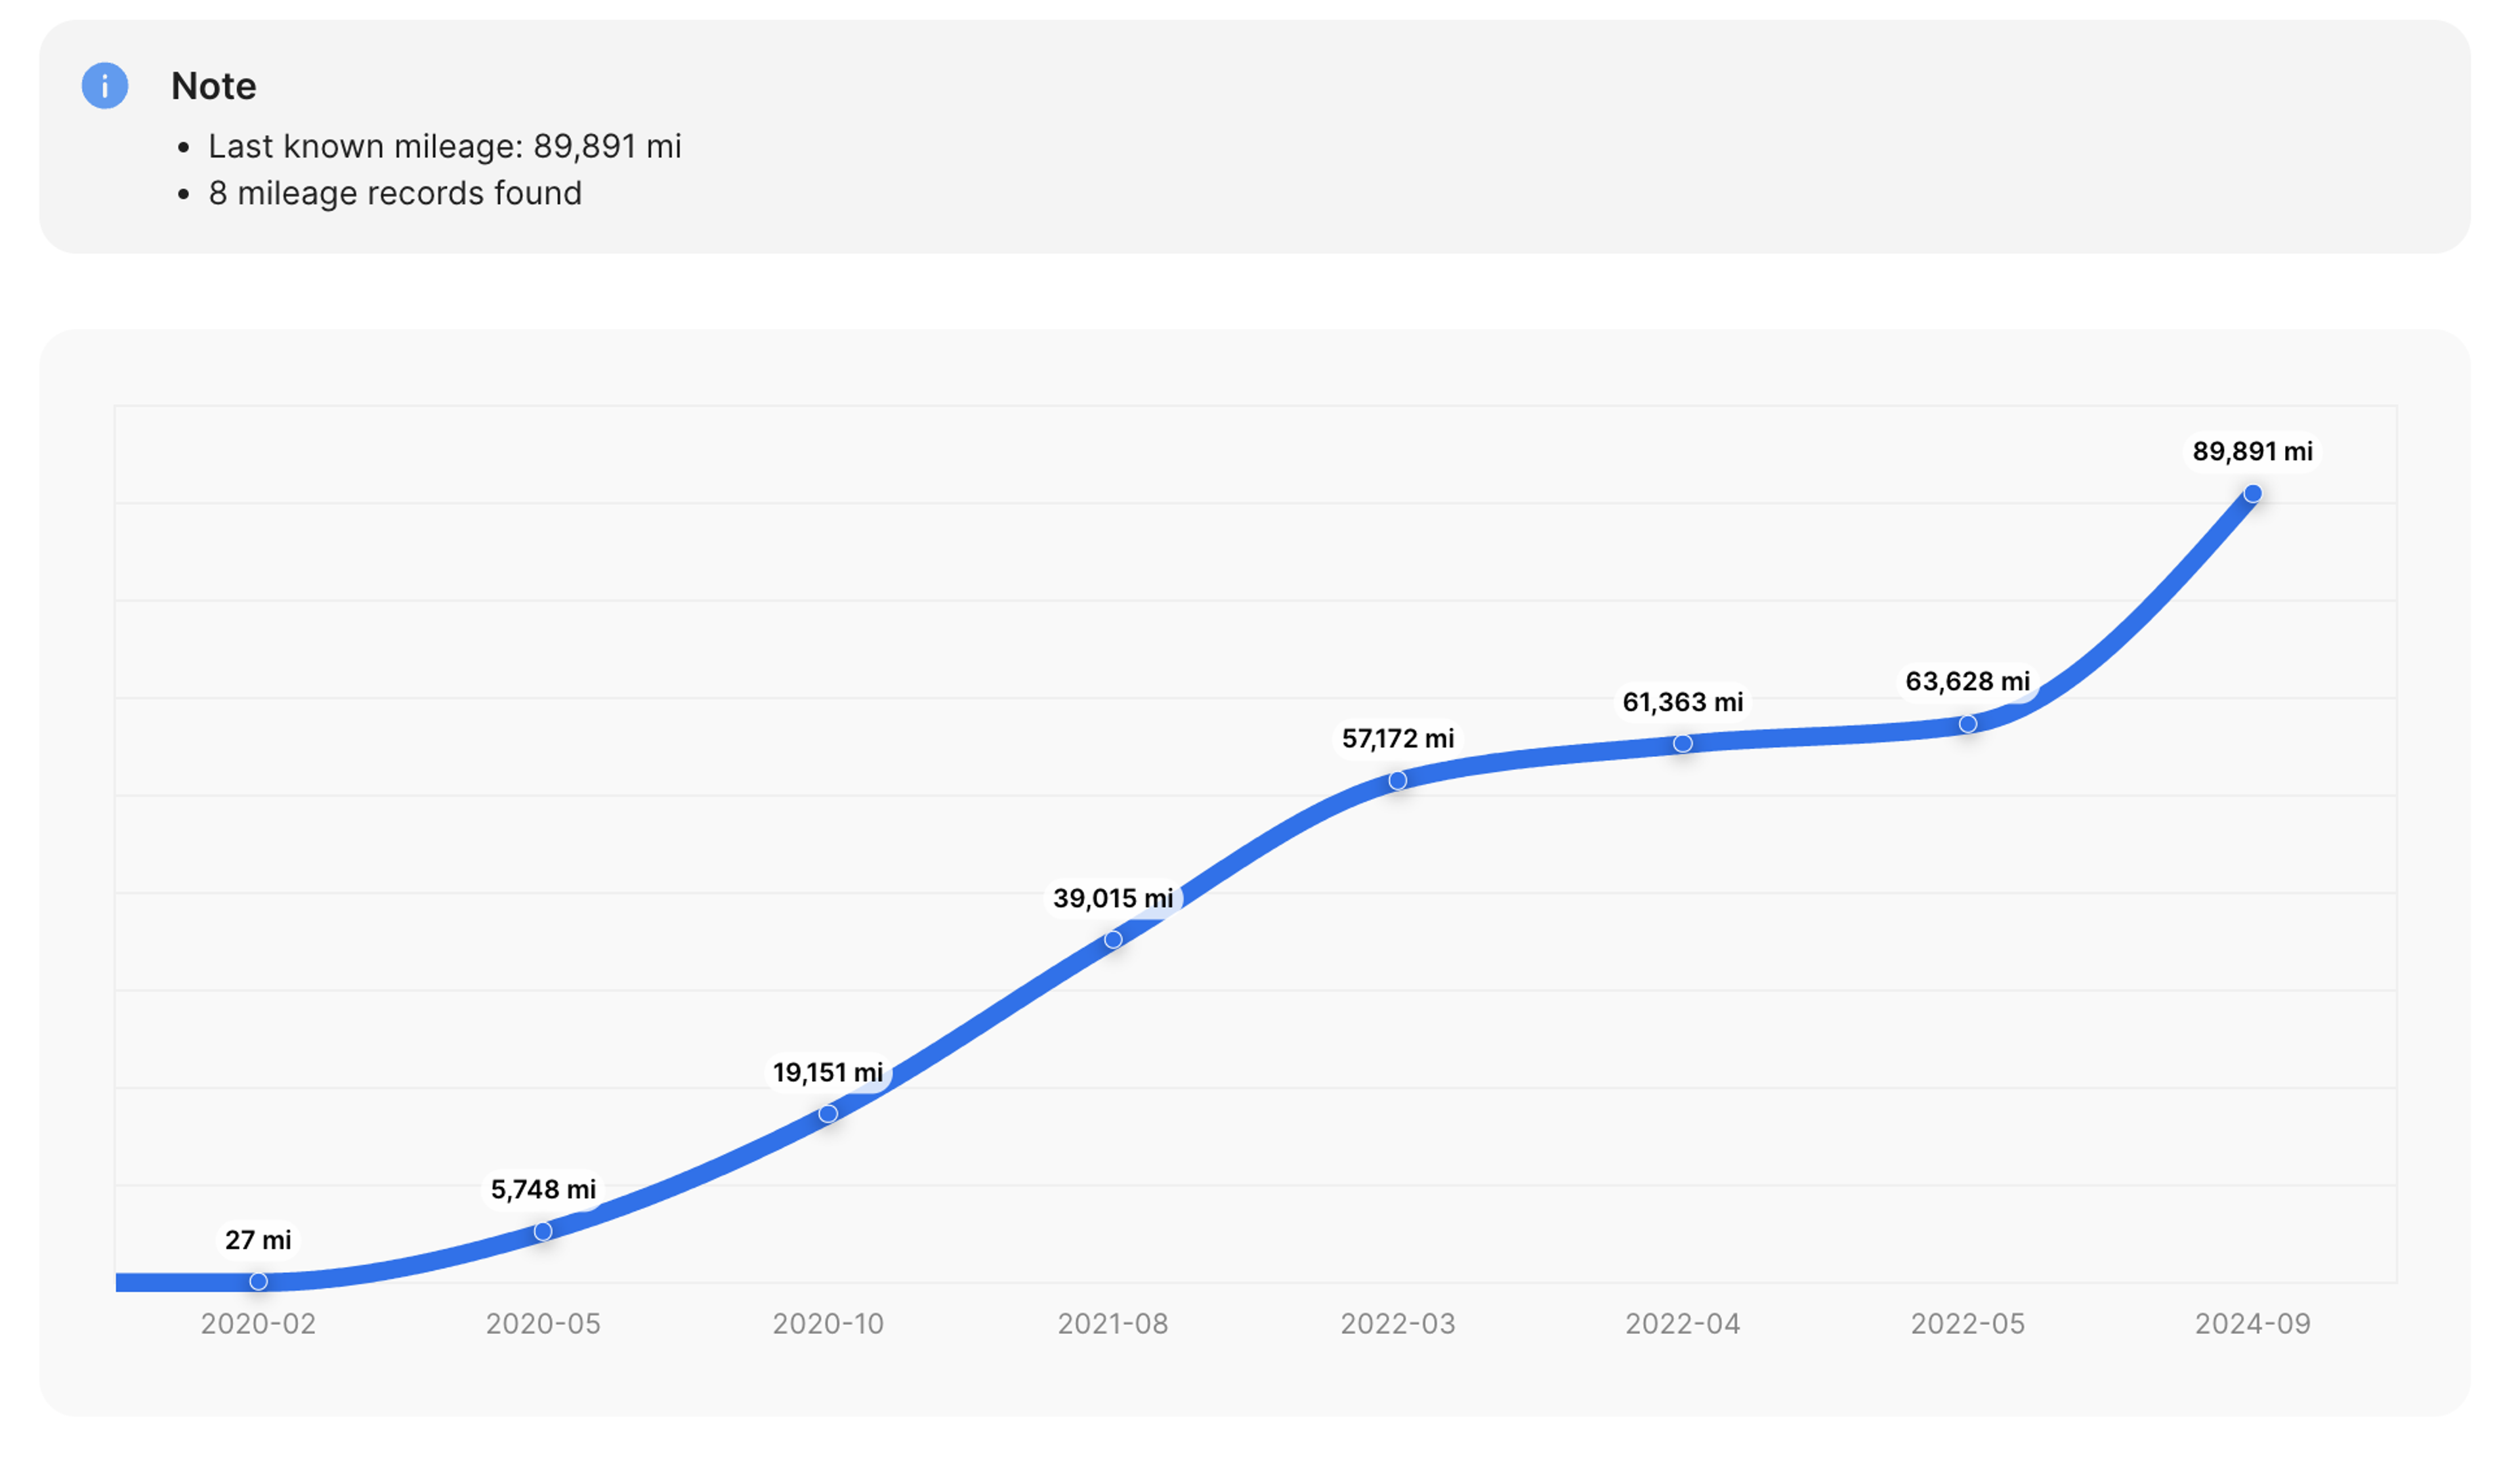Click the Note heading text

tap(214, 86)
